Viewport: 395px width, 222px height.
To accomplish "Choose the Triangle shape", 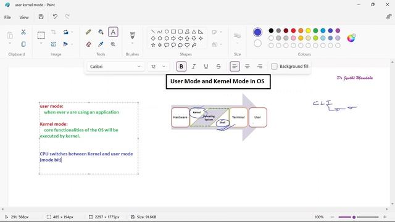I will (x=194, y=31).
